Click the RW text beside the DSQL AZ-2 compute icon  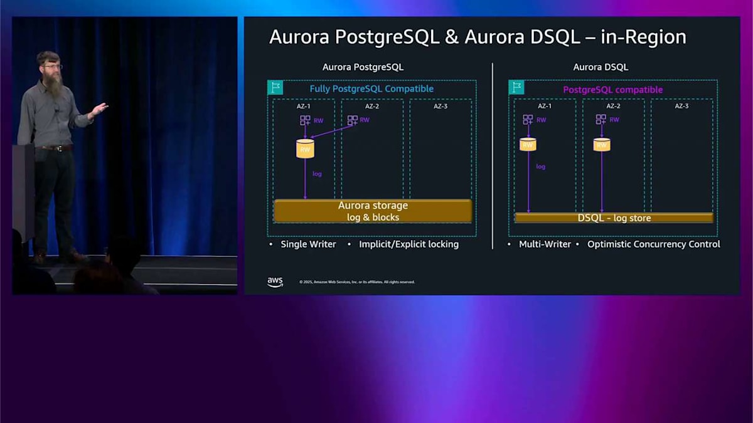[x=614, y=120]
